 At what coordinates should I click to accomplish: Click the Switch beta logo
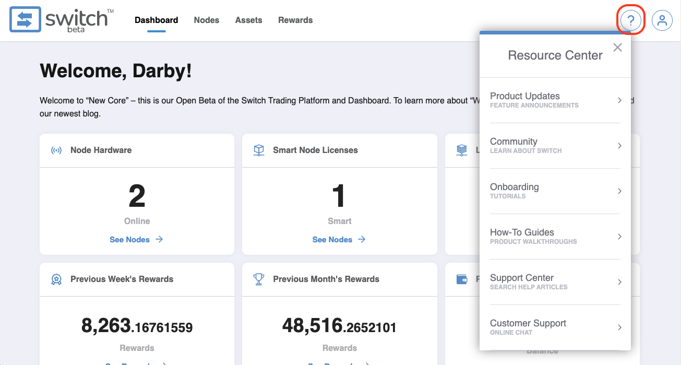coord(62,20)
